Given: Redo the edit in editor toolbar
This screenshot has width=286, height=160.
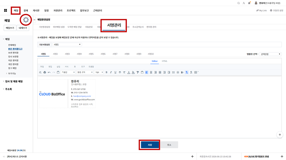Looking at the screenshot, I should tap(54, 72).
